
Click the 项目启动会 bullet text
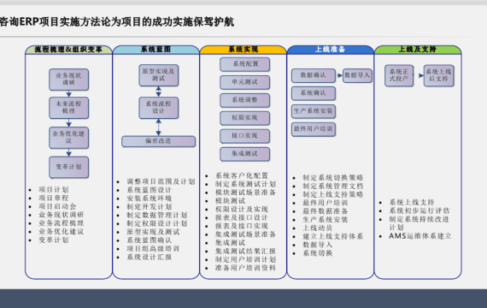57,206
